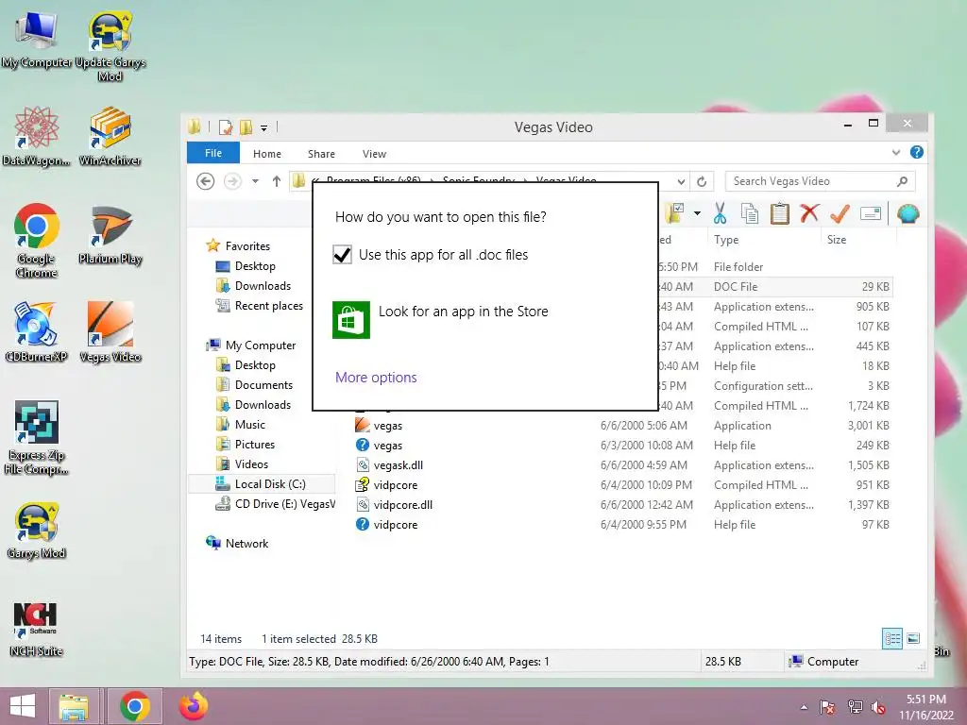Open the File ribbon tab

point(213,153)
